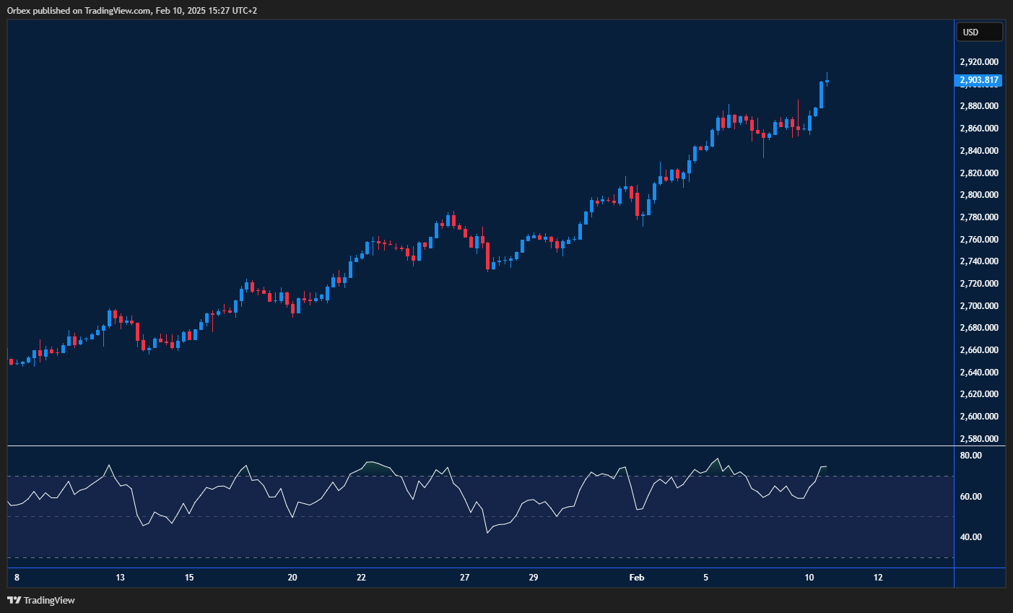Select the divider between chart and RSI panes

477,444
